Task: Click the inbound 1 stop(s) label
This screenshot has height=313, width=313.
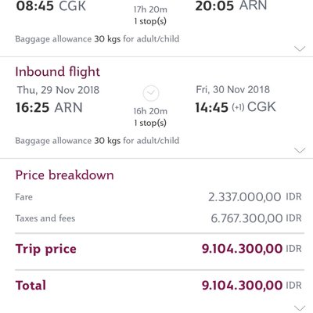Action: click(x=150, y=123)
